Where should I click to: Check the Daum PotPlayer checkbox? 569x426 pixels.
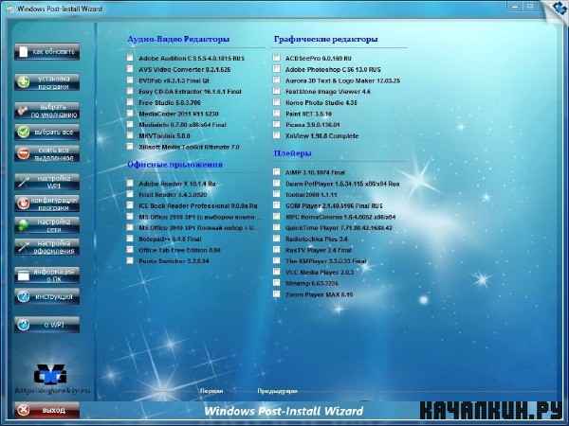[277, 184]
